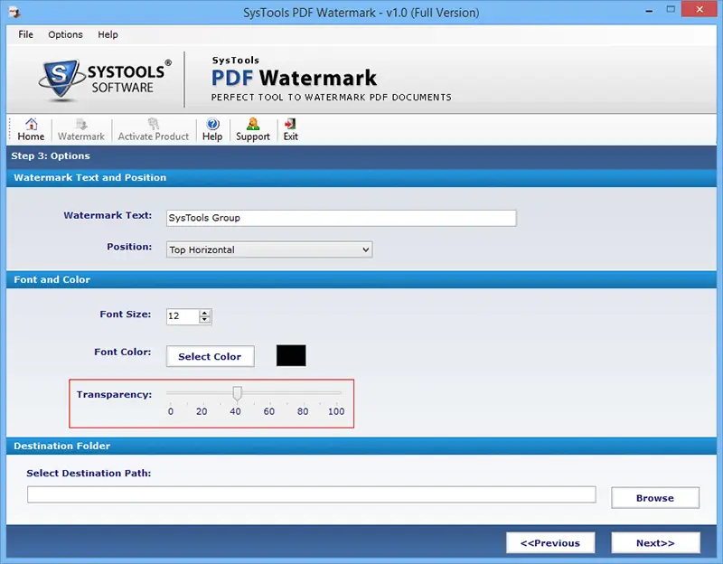Open Help from the toolbar icon
Screen dimensions: 723x564
[212, 129]
